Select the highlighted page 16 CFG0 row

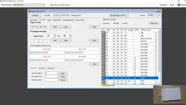(x=130, y=78)
